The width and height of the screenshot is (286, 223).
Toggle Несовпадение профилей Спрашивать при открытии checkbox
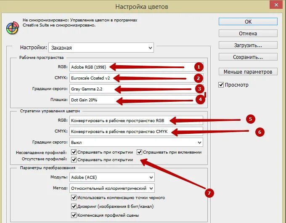point(74,152)
